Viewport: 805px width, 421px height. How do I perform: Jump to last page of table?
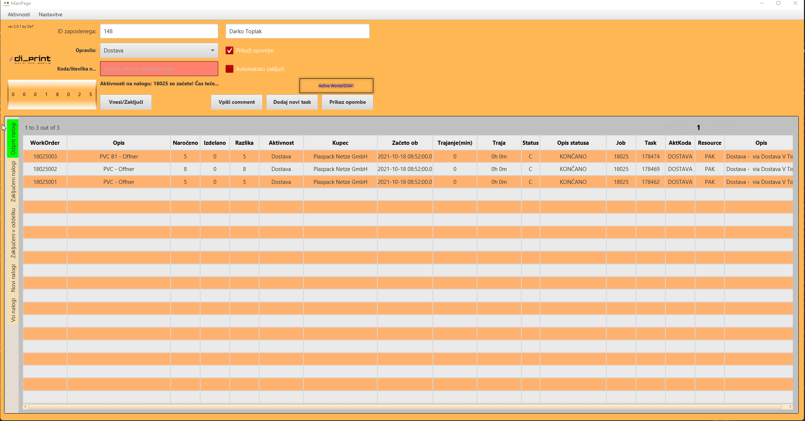tap(727, 127)
